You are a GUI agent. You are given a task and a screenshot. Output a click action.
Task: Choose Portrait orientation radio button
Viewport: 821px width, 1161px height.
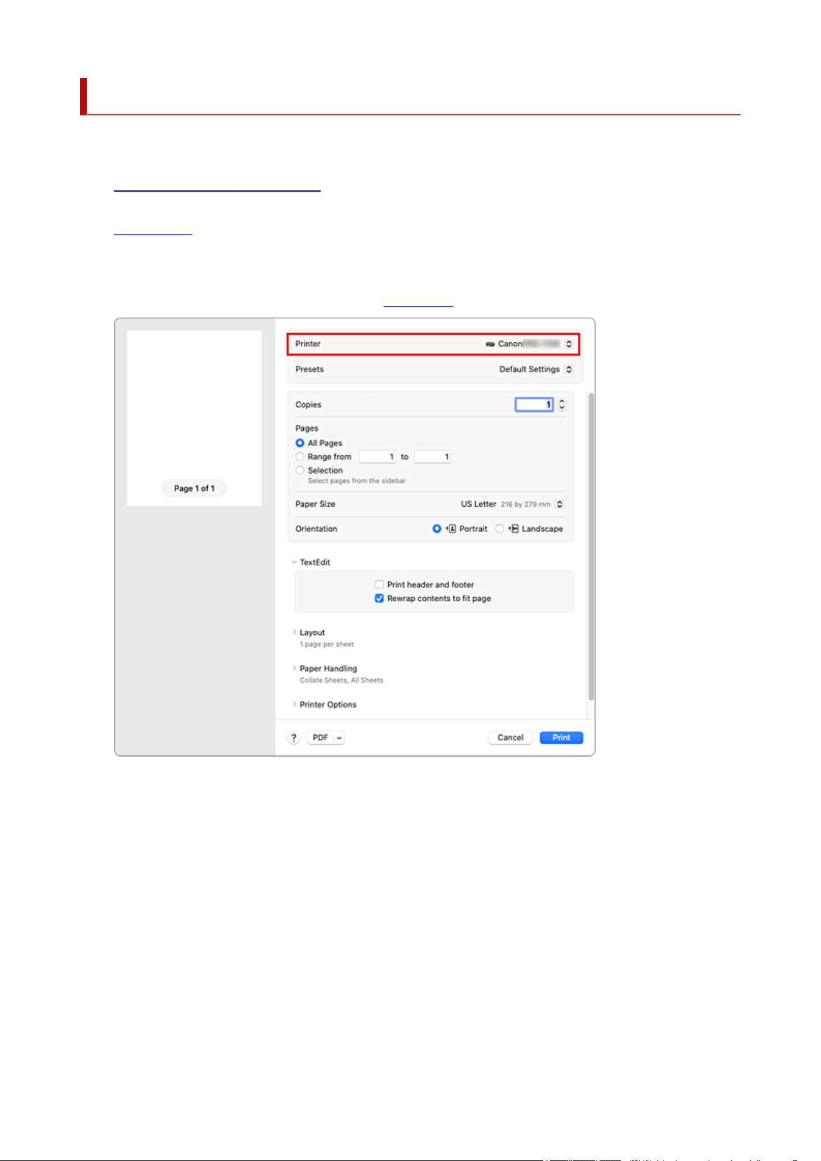437,528
